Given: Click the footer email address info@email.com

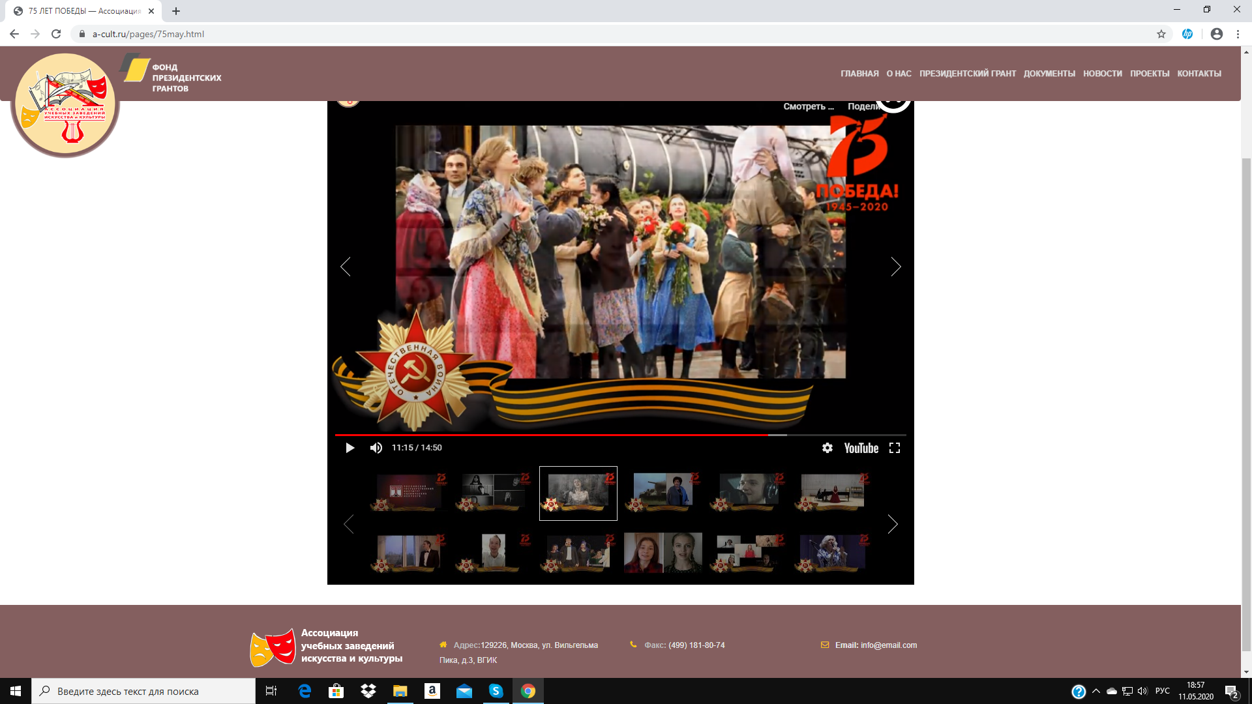Looking at the screenshot, I should pos(889,645).
